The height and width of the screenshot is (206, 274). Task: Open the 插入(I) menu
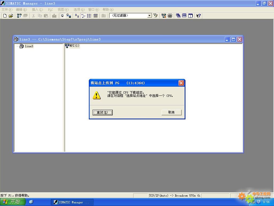click(37, 10)
